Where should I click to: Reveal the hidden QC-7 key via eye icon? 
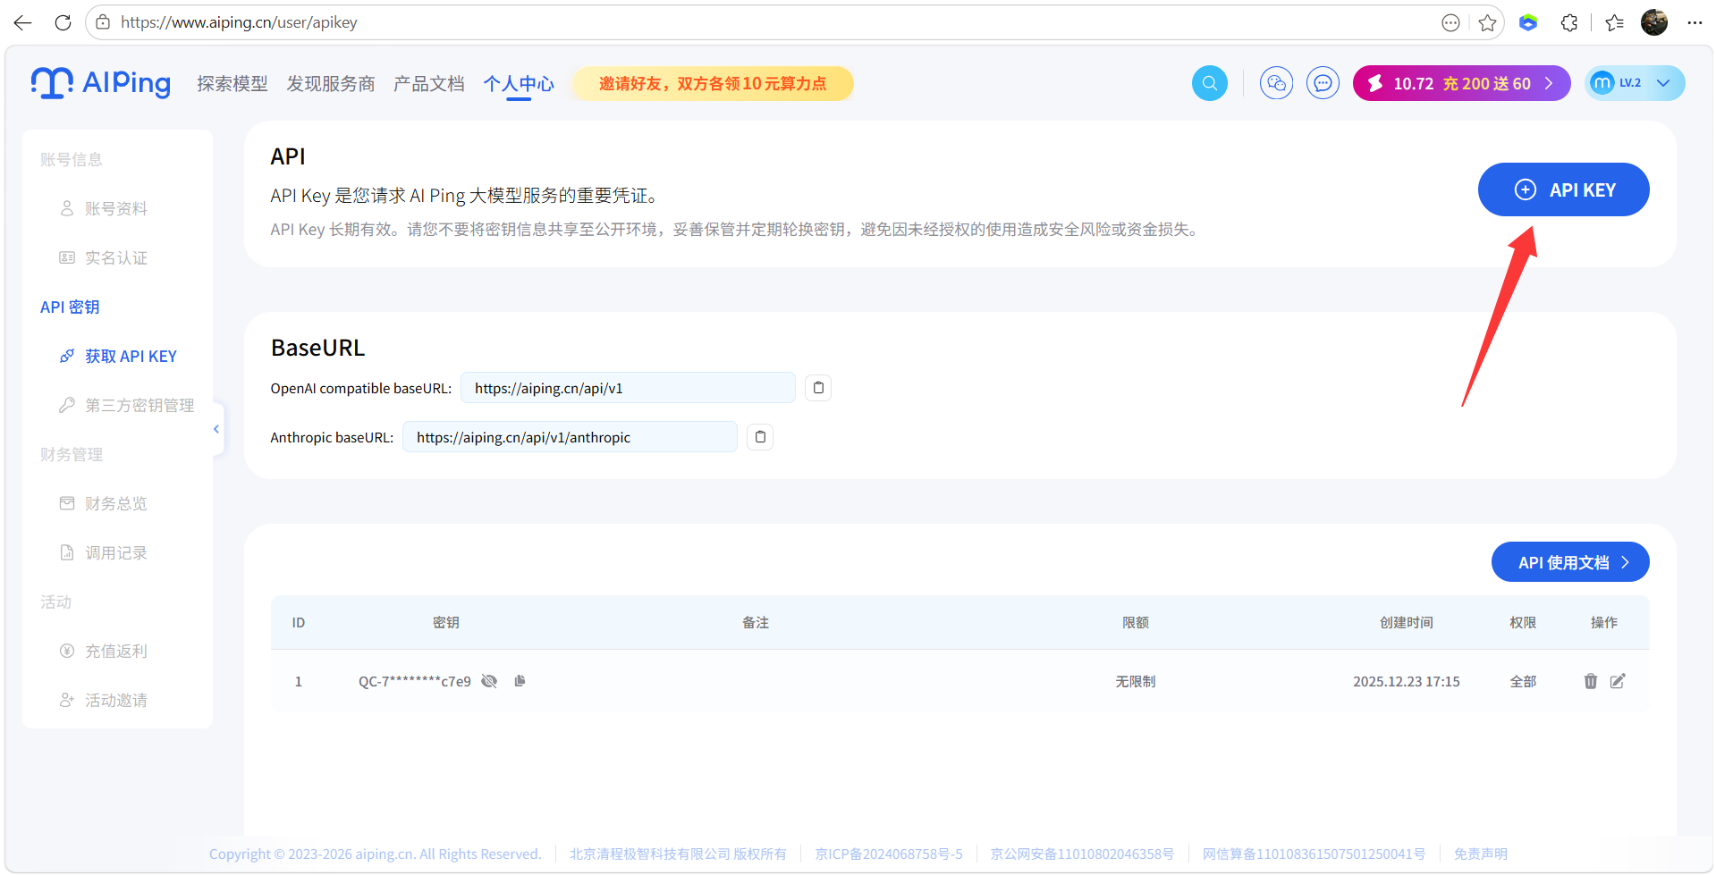[489, 681]
